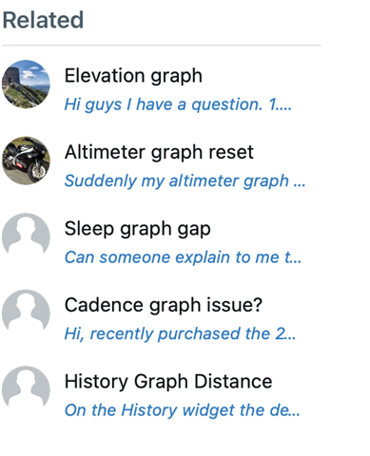This screenshot has width=370, height=456.
Task: Click default avatar beside Sleep graph gap
Action: tap(26, 235)
